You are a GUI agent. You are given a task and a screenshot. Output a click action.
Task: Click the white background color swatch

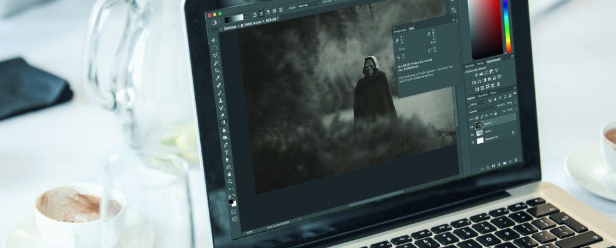point(234,205)
